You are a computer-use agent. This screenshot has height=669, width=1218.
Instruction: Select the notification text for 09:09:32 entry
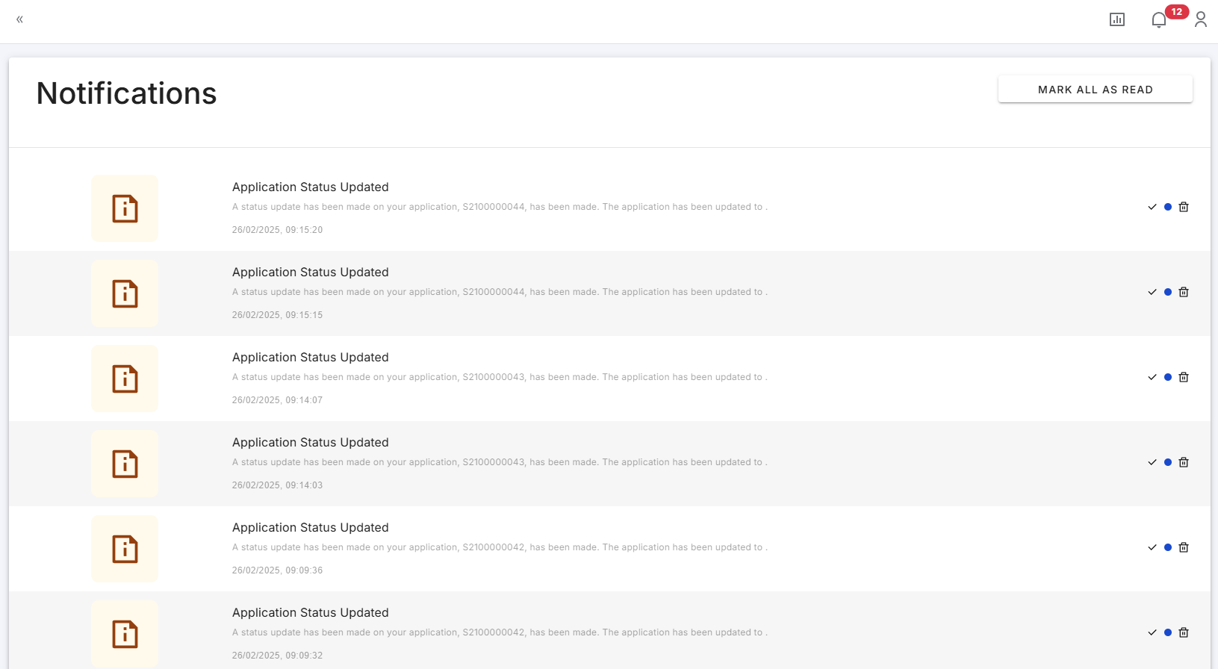pos(499,632)
